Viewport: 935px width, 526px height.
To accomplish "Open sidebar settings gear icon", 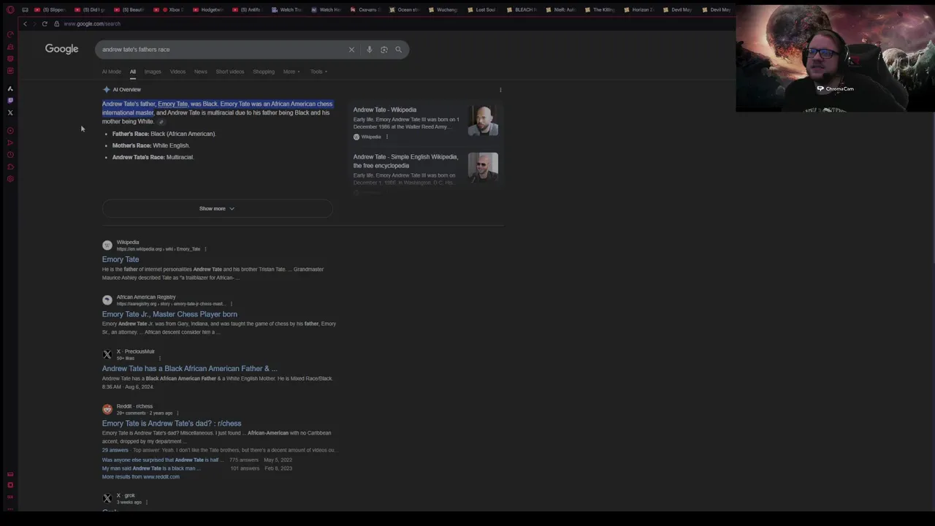I will 10,179.
